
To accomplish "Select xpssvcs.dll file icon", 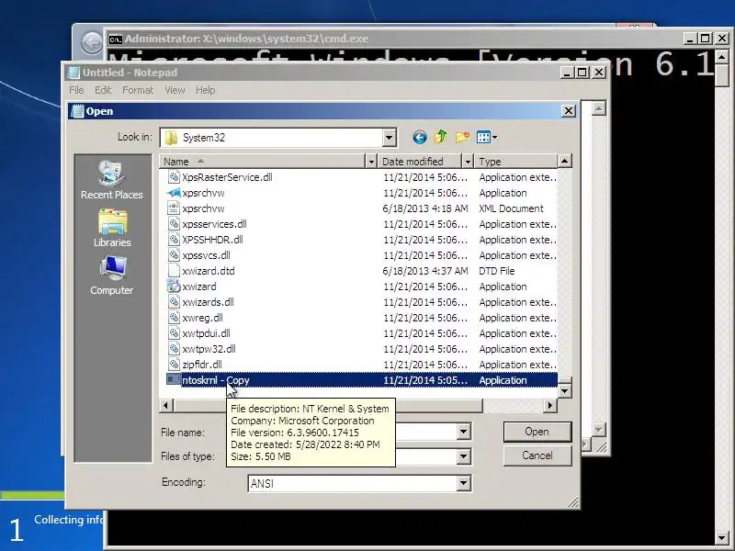I will 174,255.
